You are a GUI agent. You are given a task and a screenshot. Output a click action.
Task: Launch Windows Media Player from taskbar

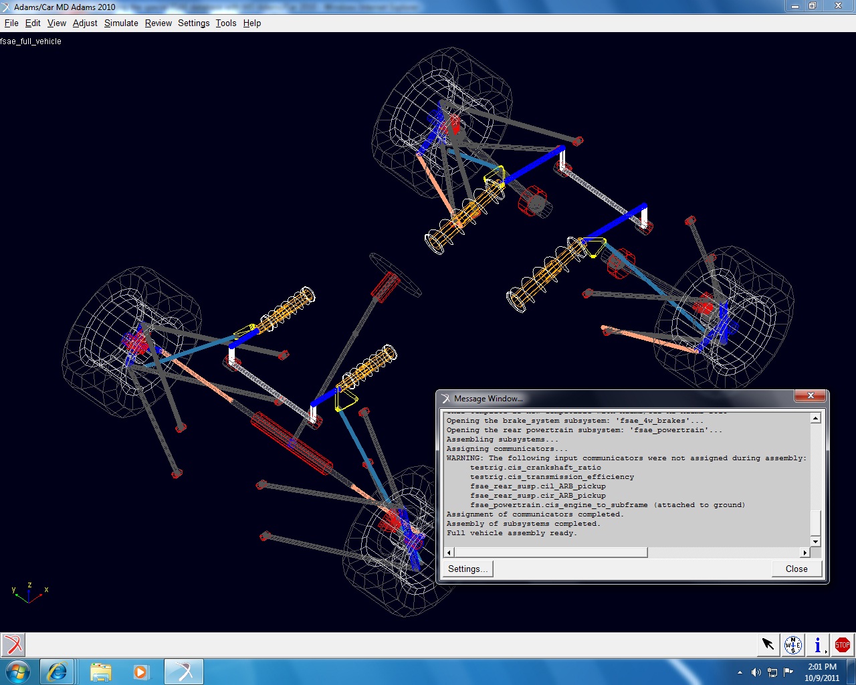point(140,672)
